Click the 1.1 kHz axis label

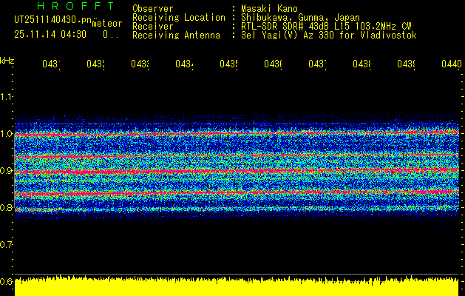point(6,96)
